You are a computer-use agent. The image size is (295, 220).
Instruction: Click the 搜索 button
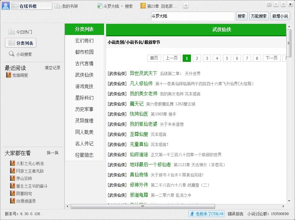pos(242,16)
